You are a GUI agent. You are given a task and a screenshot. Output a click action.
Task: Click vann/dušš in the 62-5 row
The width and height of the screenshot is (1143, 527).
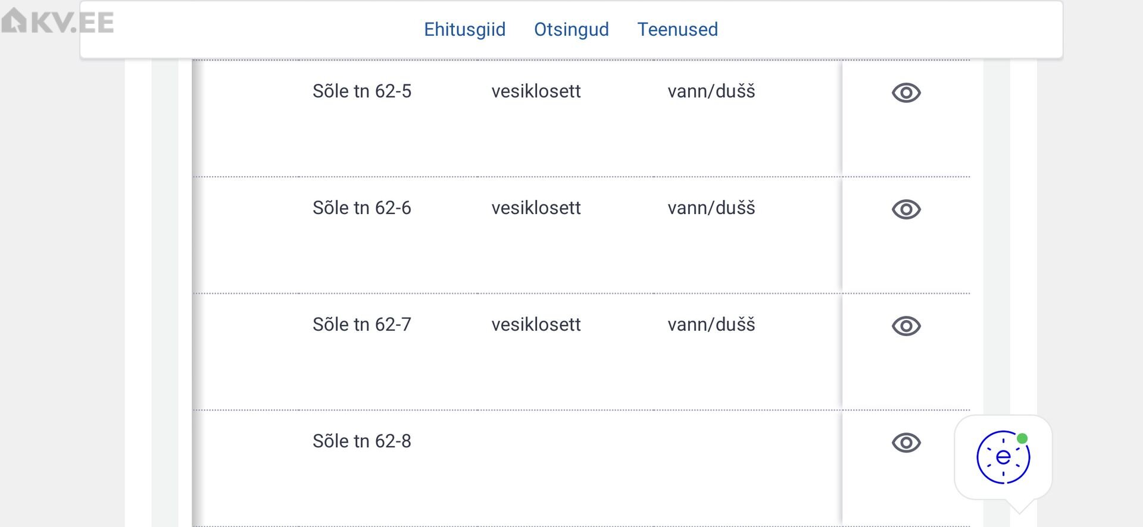click(x=711, y=91)
